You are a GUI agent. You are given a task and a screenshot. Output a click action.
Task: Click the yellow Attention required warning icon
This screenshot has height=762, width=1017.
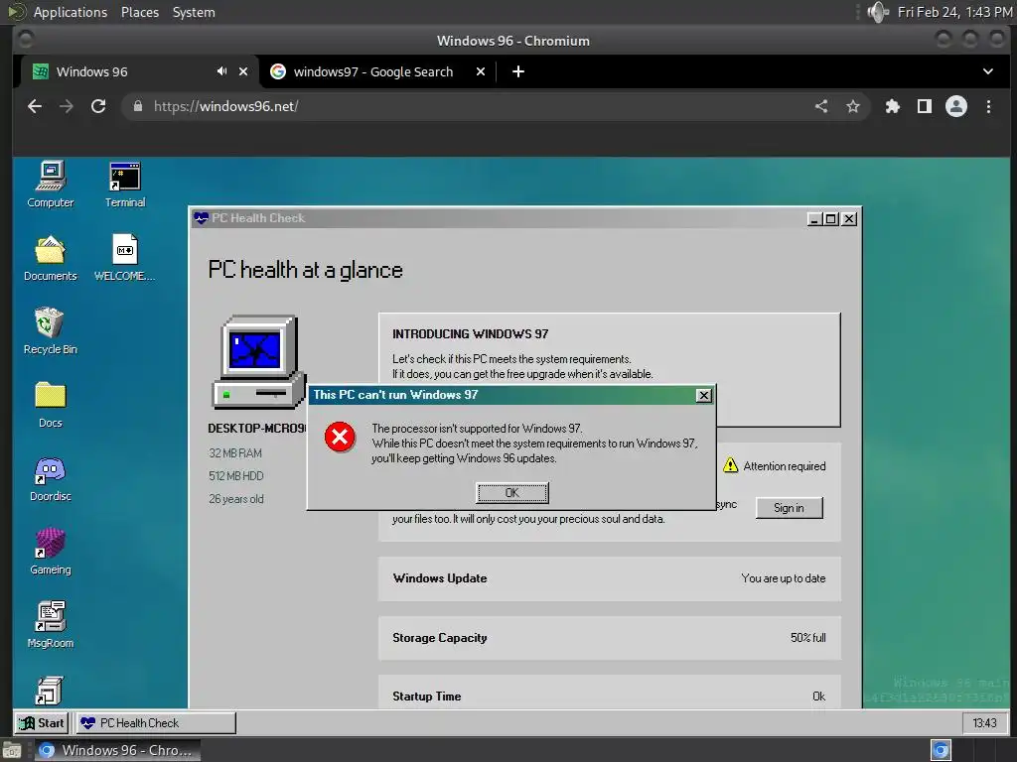click(x=730, y=465)
